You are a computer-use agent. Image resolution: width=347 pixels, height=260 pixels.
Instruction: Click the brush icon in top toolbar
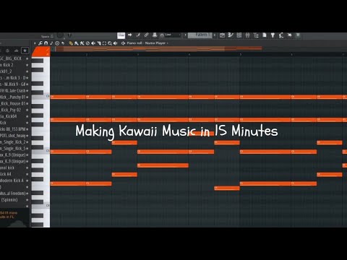[x=138, y=35]
